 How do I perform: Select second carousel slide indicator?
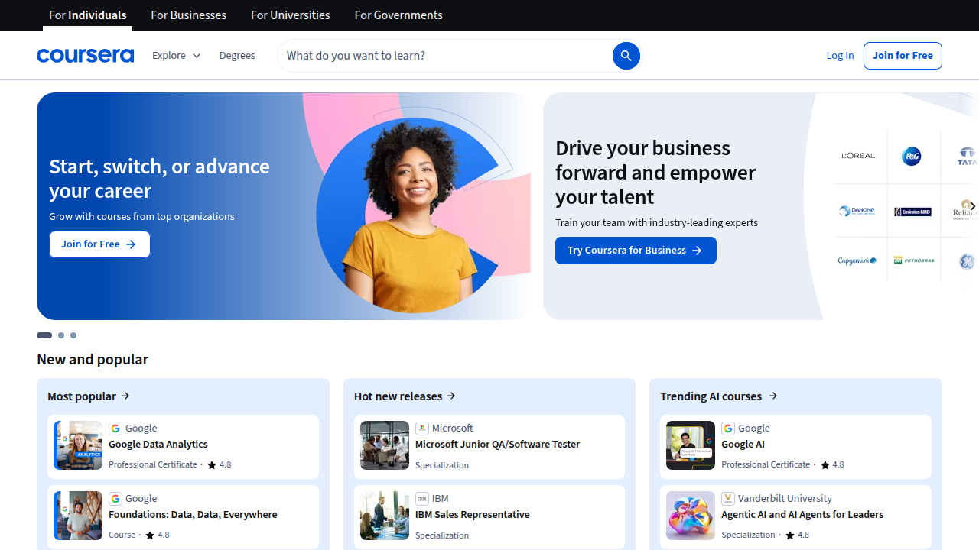click(x=61, y=335)
